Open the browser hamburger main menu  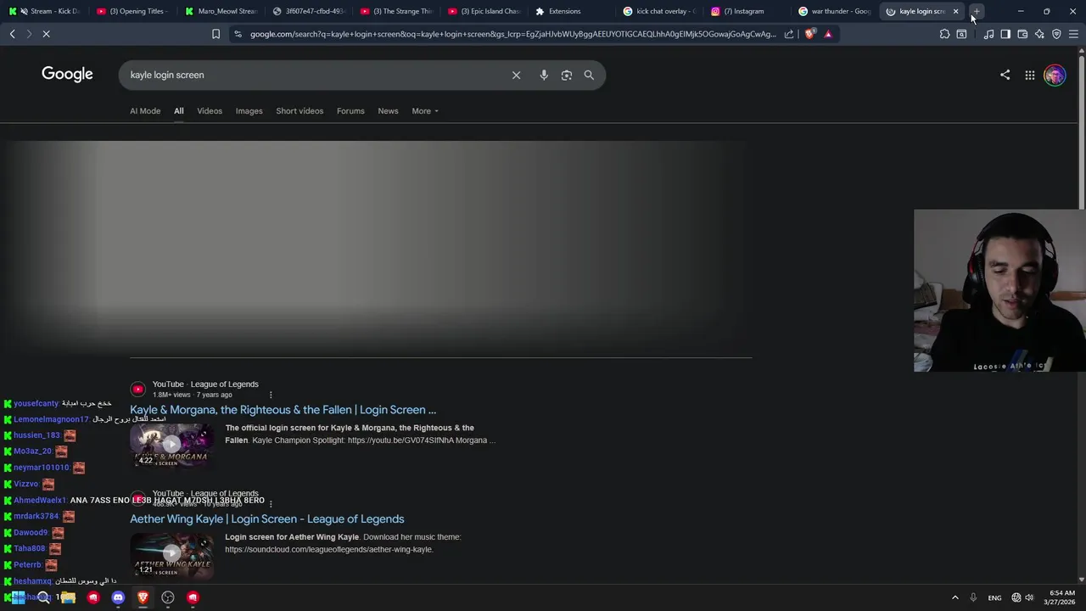point(1073,34)
